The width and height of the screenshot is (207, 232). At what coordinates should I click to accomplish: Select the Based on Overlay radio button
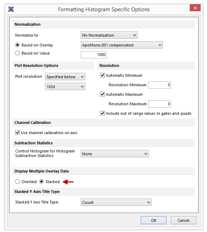tap(18, 45)
